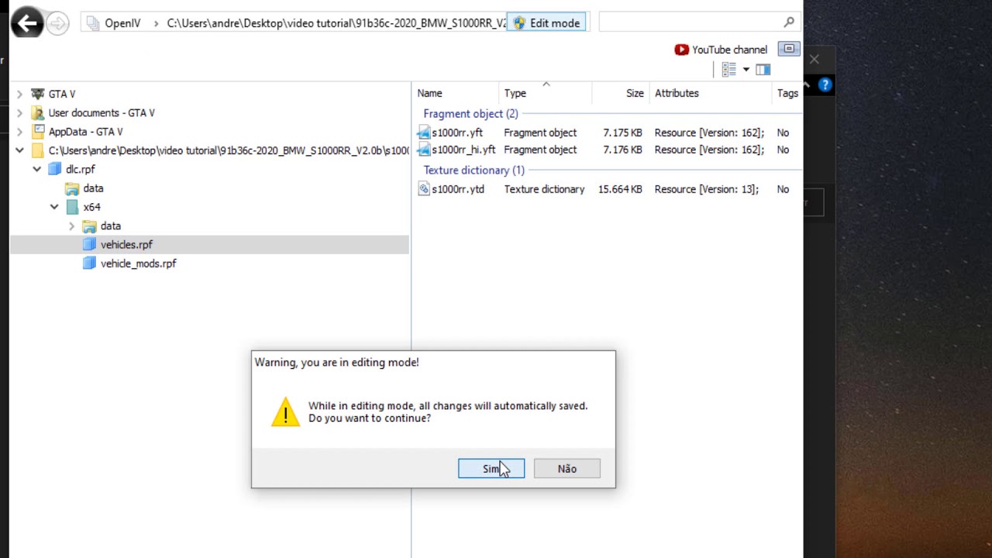Click the vehicle_mods.rpf archive icon
This screenshot has width=992, height=558.
pos(89,263)
